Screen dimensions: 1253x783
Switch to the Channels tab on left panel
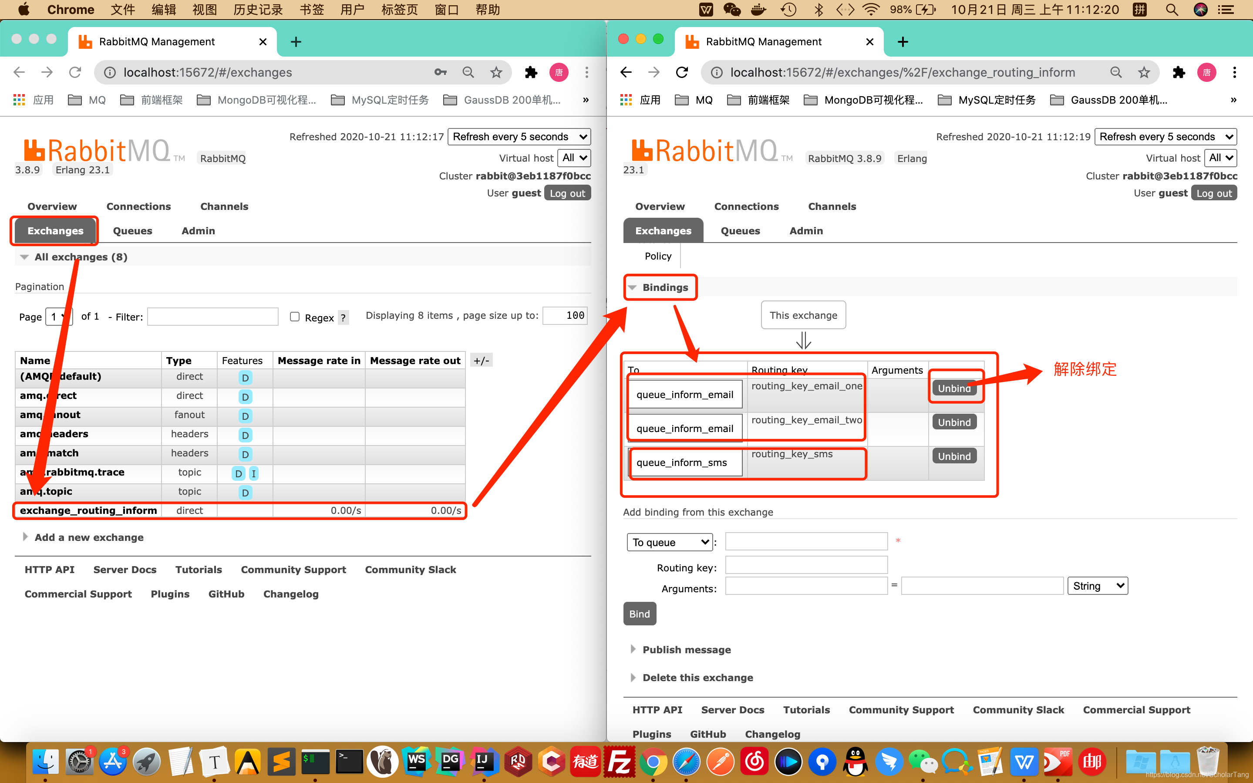pos(223,206)
